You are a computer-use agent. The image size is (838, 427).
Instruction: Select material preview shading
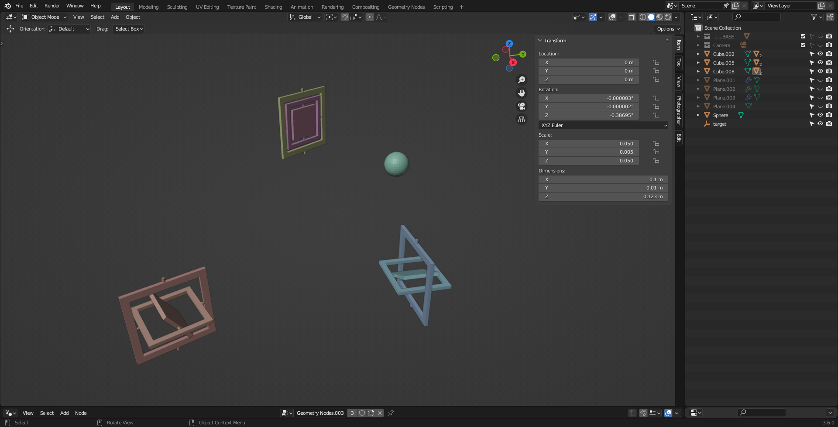(659, 17)
